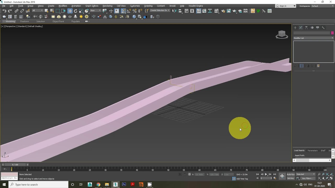Click the green tree toolbar icon
This screenshot has width=335, height=188.
(x=258, y=11)
